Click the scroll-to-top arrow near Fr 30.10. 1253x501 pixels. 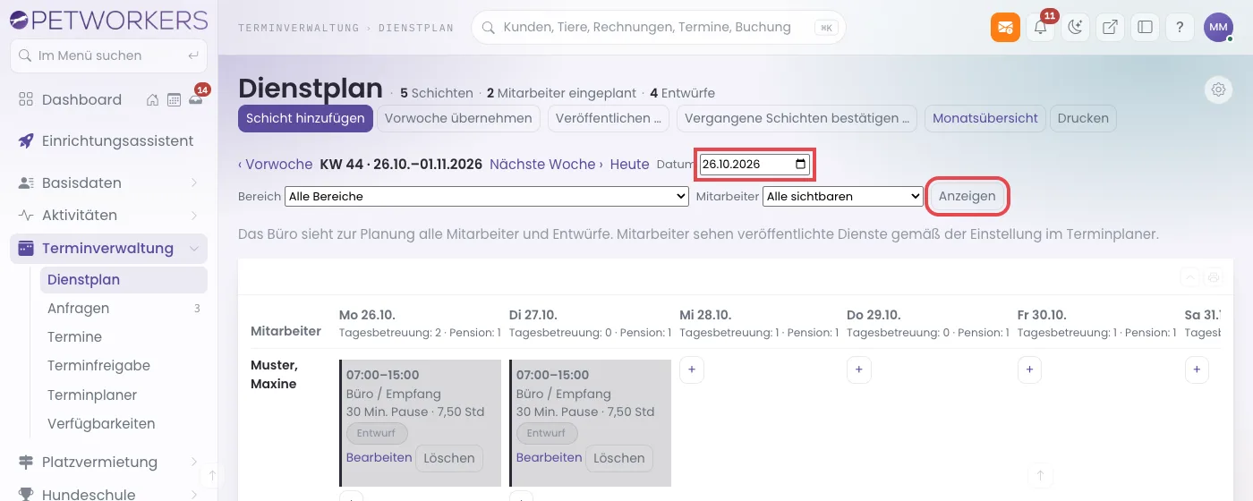[1039, 474]
